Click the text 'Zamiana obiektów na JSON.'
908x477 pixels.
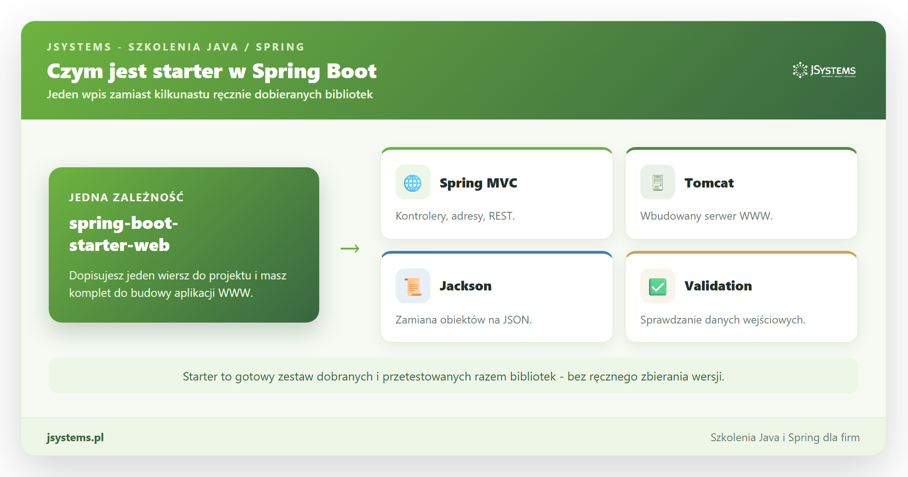pyautogui.click(x=463, y=320)
